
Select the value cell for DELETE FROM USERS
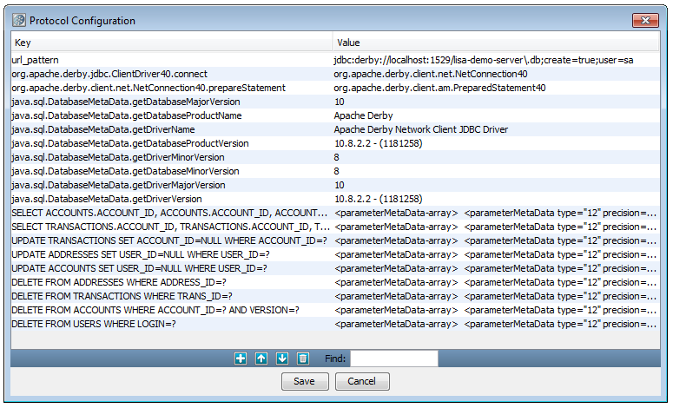click(496, 324)
